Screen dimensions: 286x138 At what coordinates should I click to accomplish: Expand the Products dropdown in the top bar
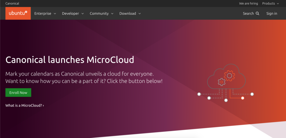pos(270,4)
